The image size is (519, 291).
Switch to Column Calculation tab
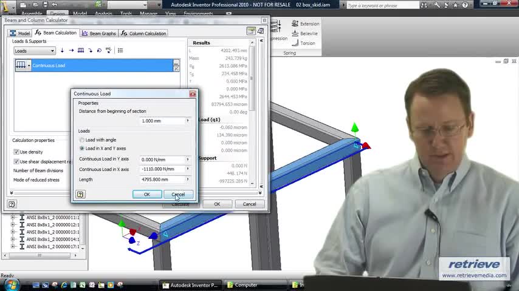coord(143,33)
